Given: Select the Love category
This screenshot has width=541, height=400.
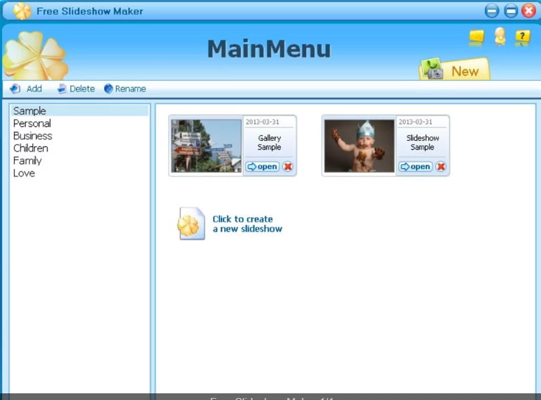Looking at the screenshot, I should tap(79, 173).
